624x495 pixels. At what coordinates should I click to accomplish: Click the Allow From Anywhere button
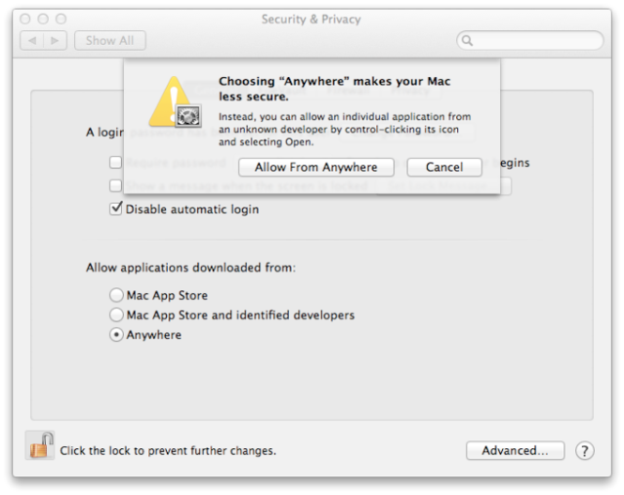(x=316, y=167)
